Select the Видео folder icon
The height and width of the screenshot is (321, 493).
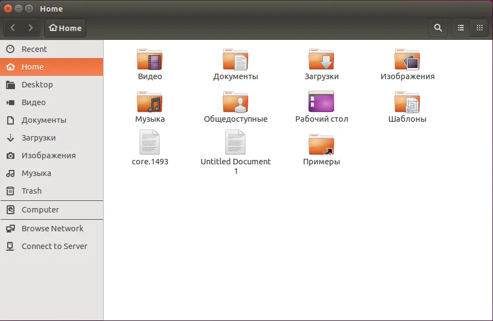click(150, 59)
